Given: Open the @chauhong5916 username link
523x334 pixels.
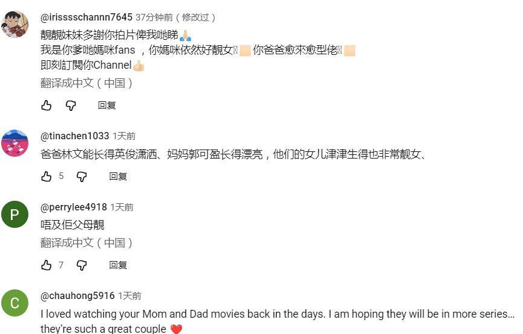Looking at the screenshot, I should click(x=77, y=295).
